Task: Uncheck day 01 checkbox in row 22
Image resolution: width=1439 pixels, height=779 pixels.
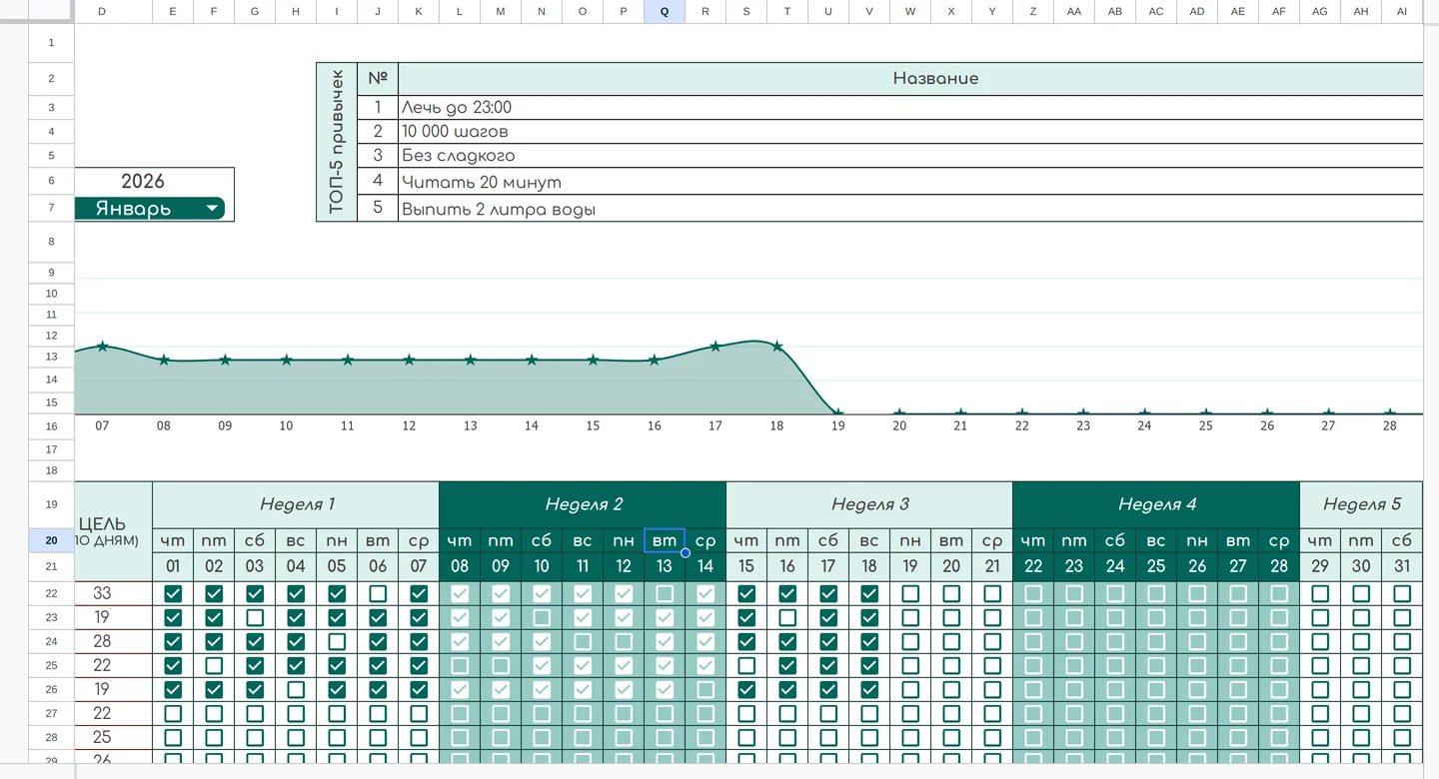Action: pyautogui.click(x=173, y=593)
